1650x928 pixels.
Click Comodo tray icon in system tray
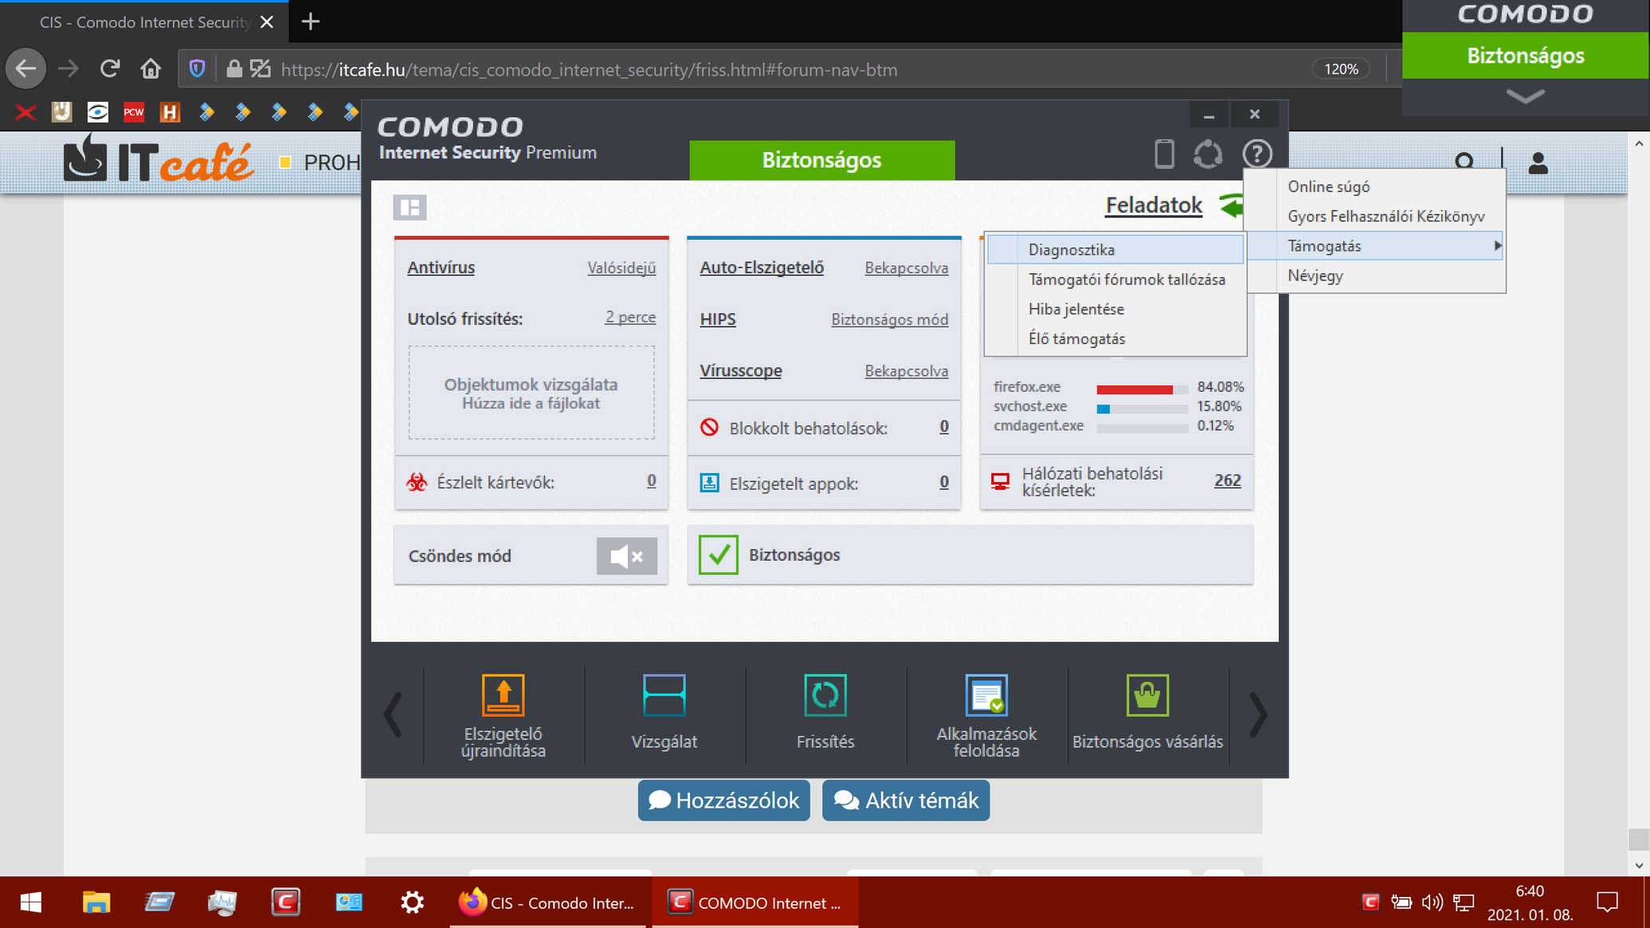click(1370, 902)
